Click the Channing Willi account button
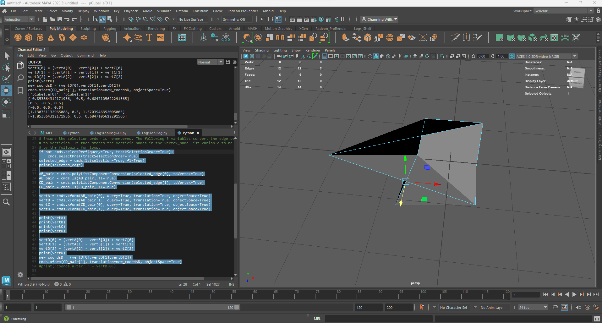Viewport: 602px width, 323px height. point(380,19)
